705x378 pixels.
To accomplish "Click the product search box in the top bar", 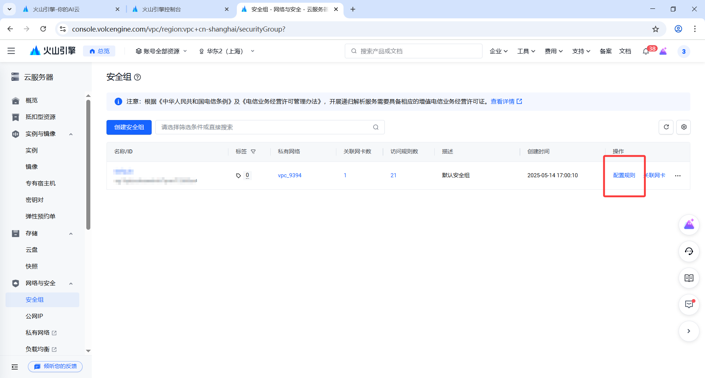I will pyautogui.click(x=413, y=51).
